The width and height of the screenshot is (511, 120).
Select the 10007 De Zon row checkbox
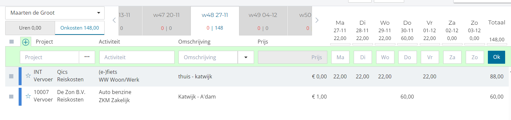pos(11,97)
